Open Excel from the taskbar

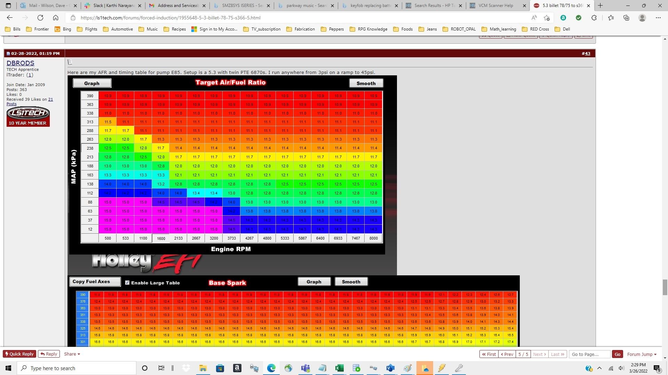pyautogui.click(x=339, y=368)
